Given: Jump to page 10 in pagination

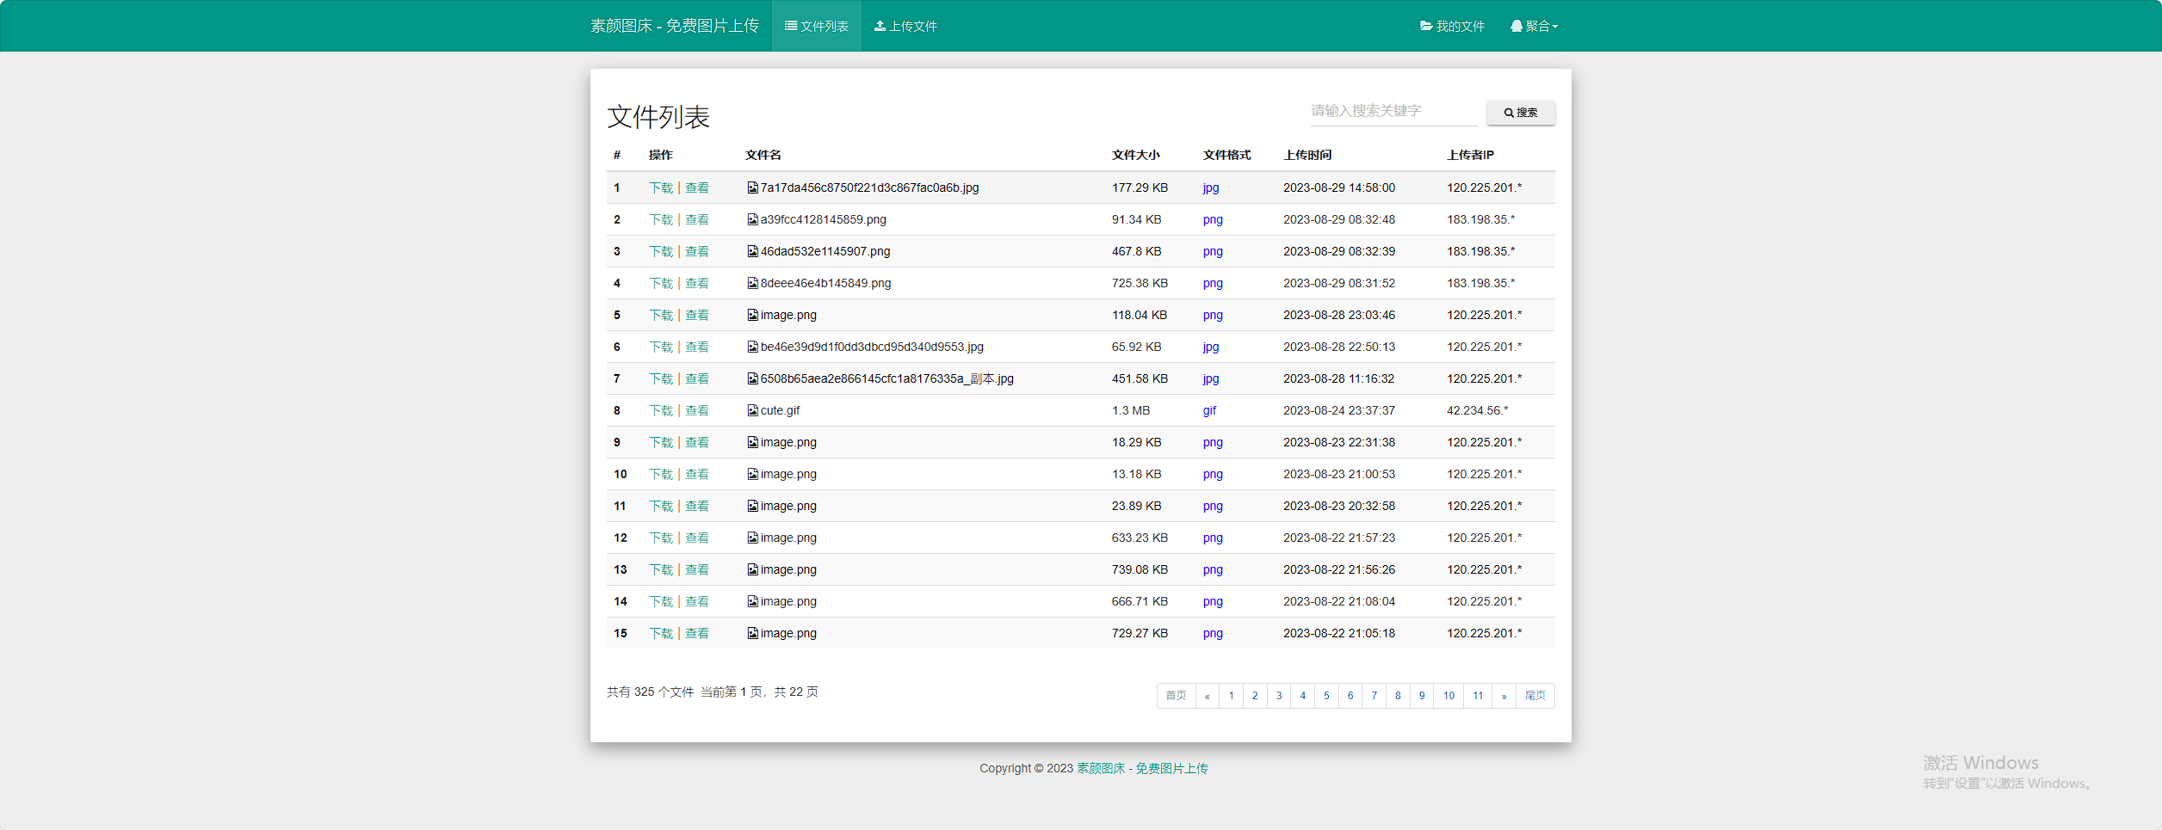Looking at the screenshot, I should 1449,696.
